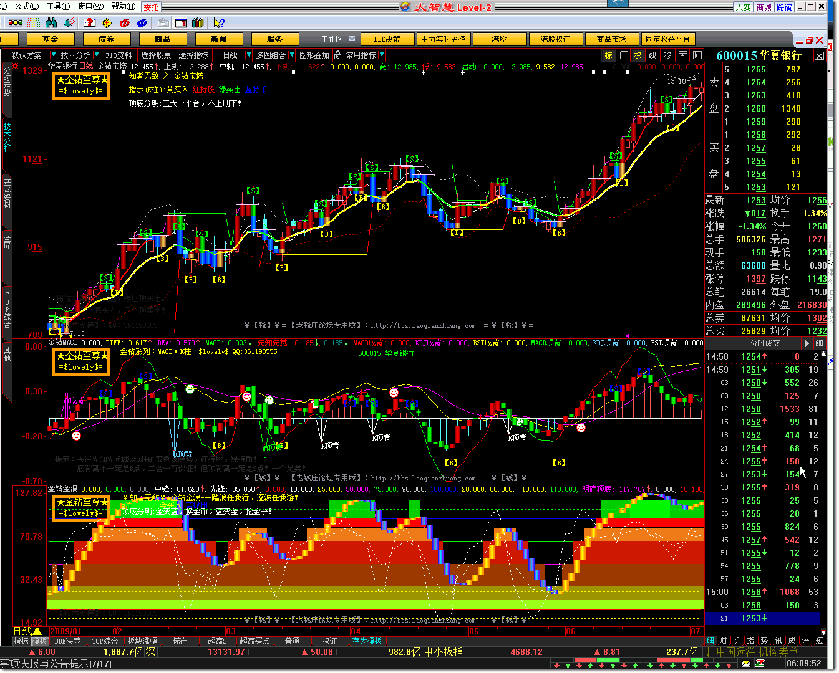Click the 主力实时监控 button
Image resolution: width=839 pixels, height=673 pixels.
coord(443,39)
